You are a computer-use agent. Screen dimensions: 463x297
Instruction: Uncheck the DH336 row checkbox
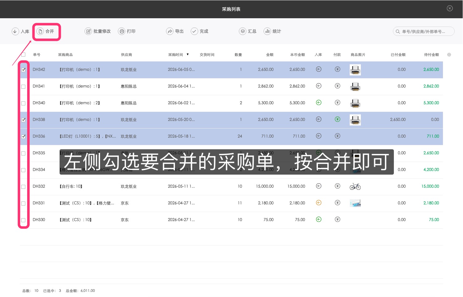click(23, 137)
